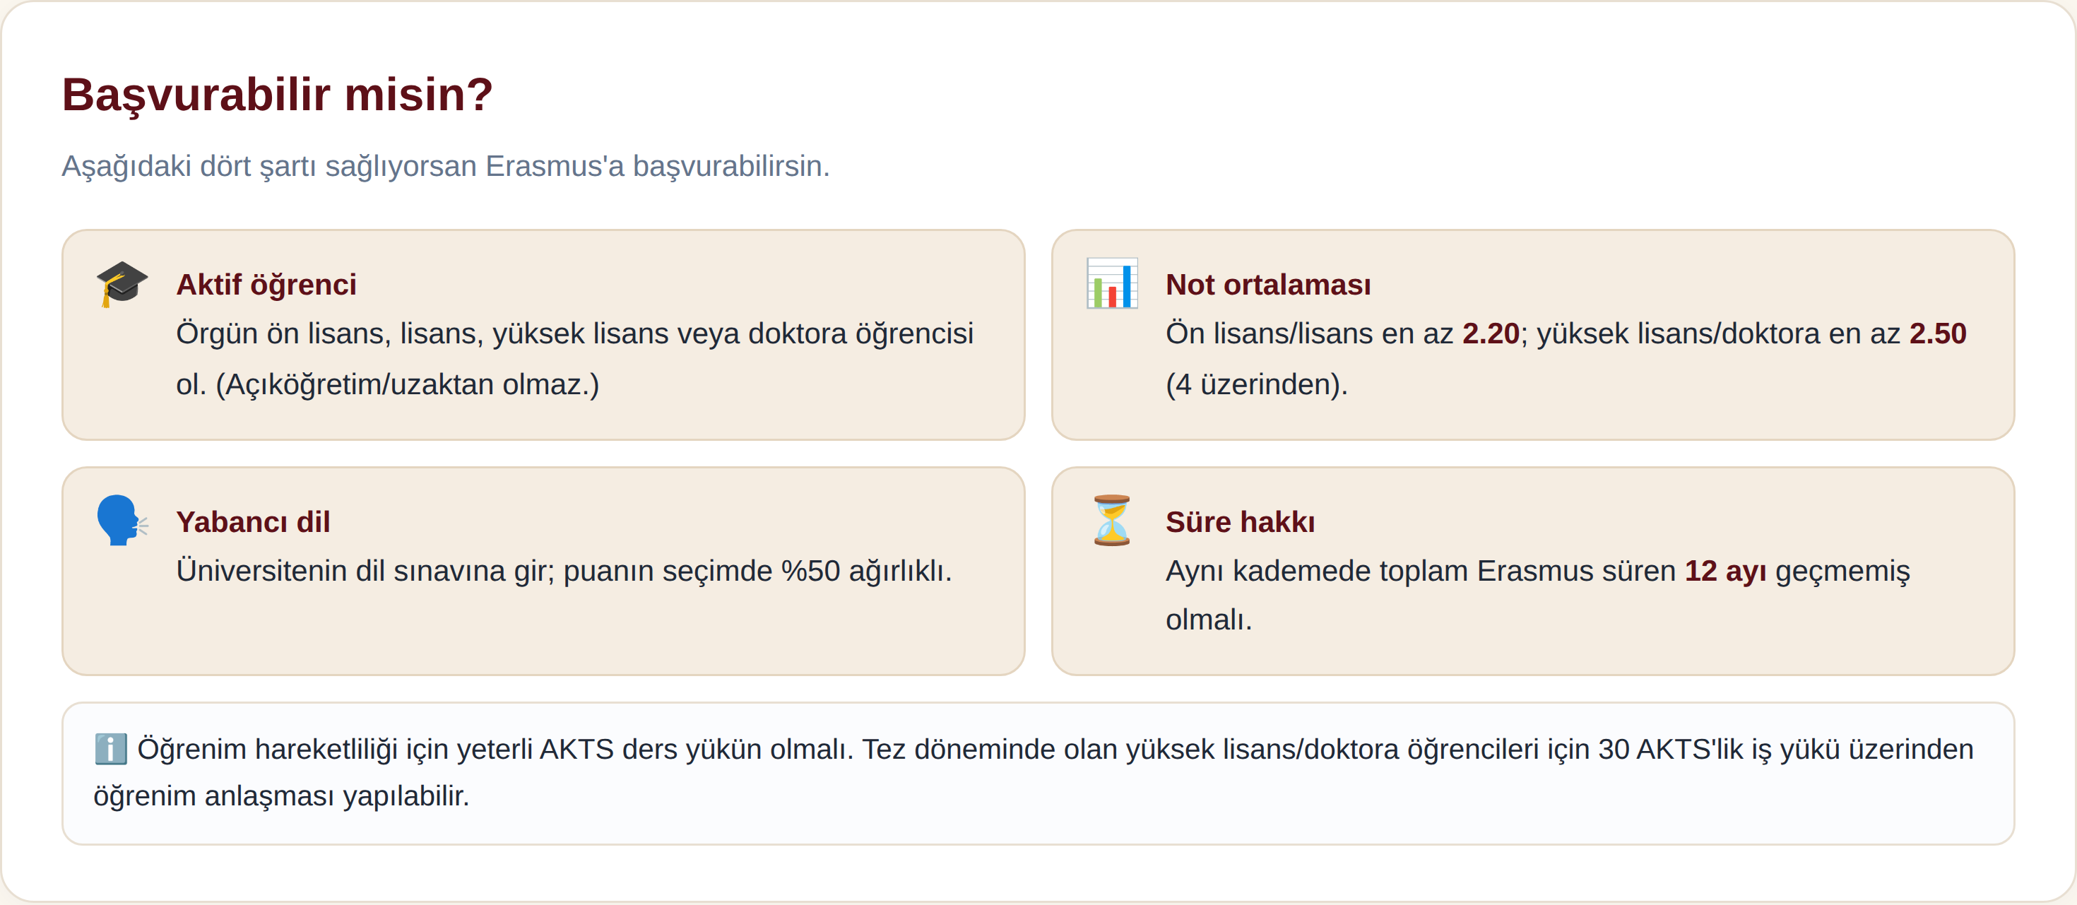
Task: Click the hourglass icon
Action: tap(1112, 520)
